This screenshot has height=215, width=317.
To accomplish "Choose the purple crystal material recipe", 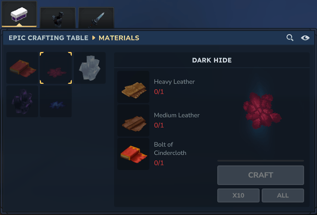I will click(x=22, y=101).
